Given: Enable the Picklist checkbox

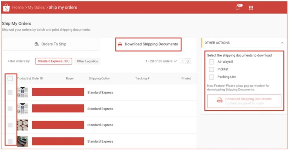Looking at the screenshot, I should coord(211,69).
